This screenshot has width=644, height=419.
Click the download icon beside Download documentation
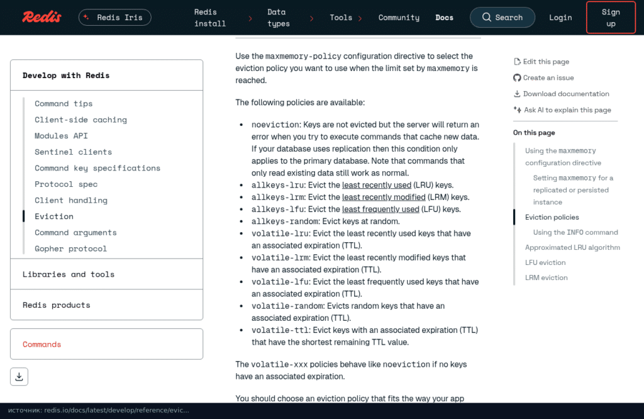(517, 94)
